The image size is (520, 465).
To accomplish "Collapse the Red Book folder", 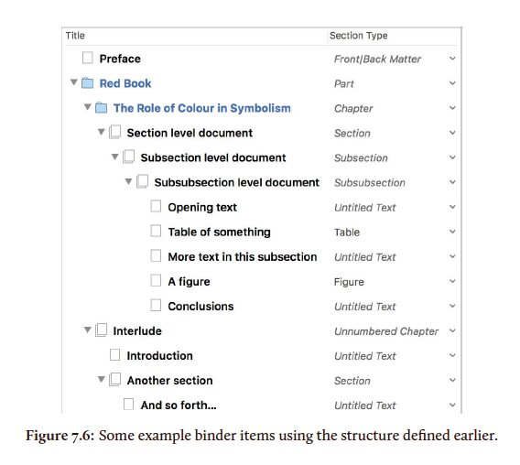I will coord(74,81).
